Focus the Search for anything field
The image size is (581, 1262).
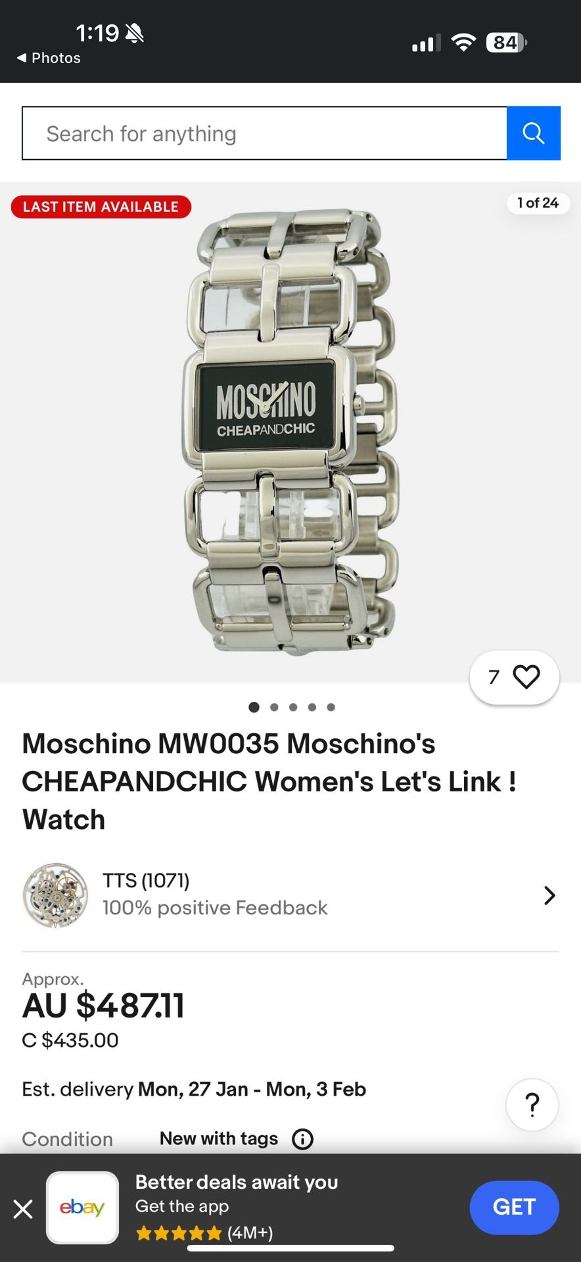tap(264, 133)
